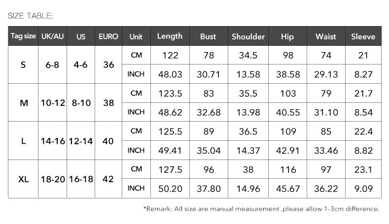Viewport: 389px width, 224px height.
Task: Click the 45.67 inch hip value
Action: [287, 189]
